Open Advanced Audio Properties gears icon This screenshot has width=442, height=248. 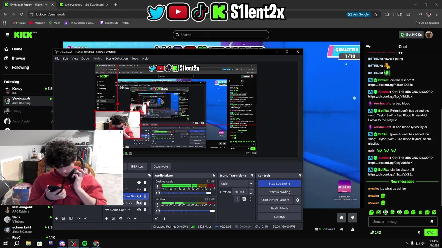point(157,218)
